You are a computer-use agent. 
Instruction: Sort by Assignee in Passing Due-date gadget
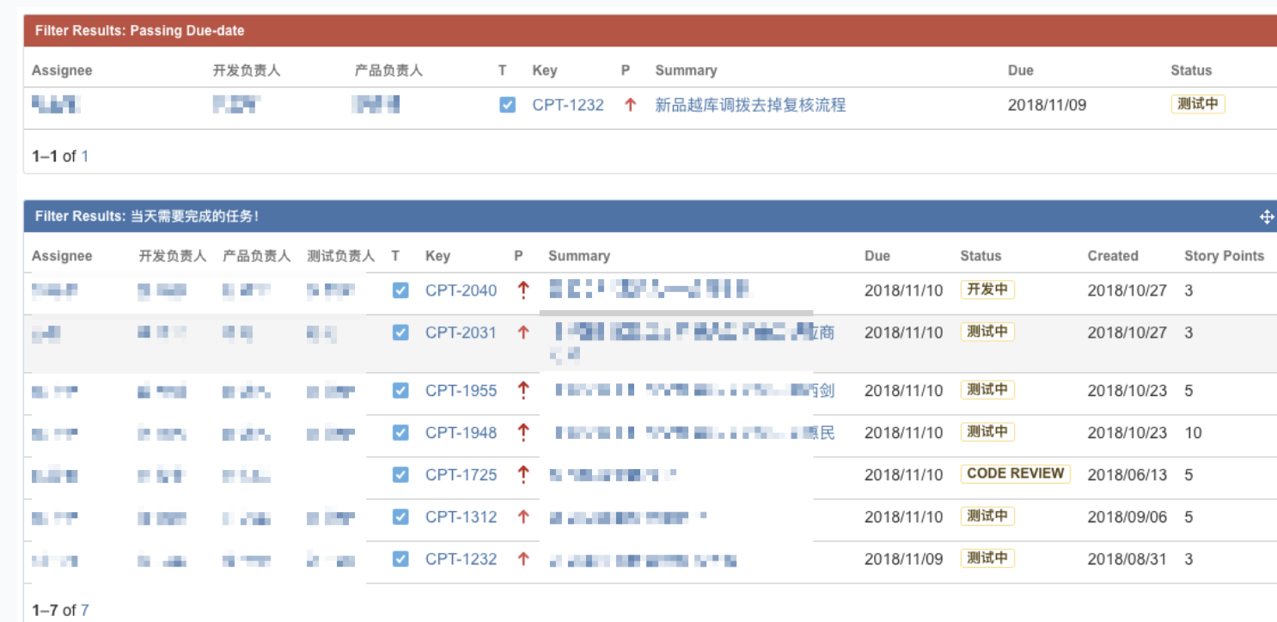(62, 70)
